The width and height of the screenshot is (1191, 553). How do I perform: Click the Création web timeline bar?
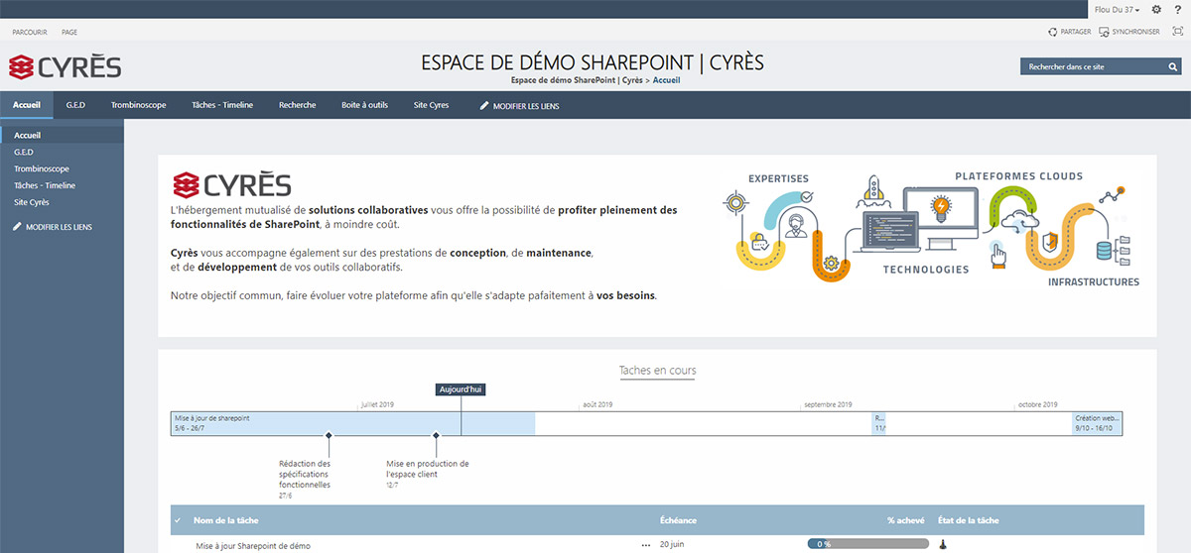click(x=1097, y=424)
